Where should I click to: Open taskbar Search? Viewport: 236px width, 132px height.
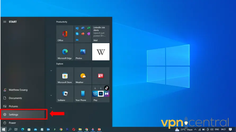pos(10,129)
